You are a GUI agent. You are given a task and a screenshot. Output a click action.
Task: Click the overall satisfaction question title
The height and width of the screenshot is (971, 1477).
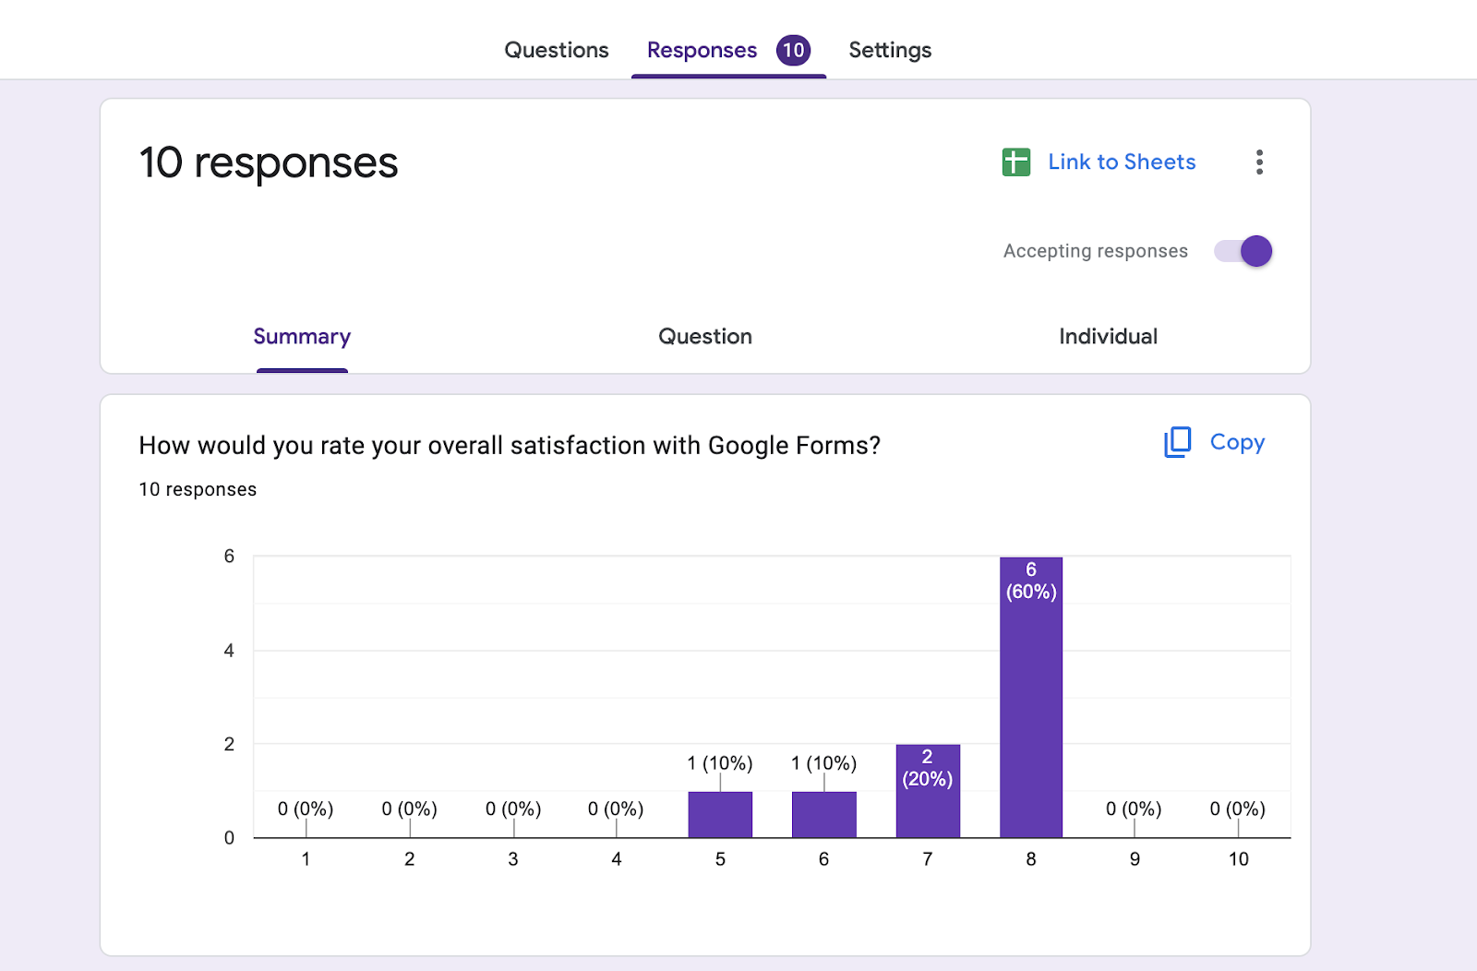pos(510,446)
